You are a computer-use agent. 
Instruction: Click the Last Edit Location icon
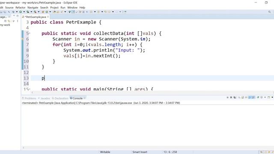[106, 12]
